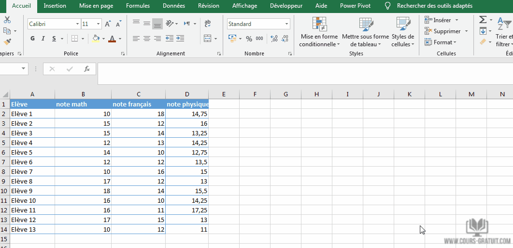Enable wrap text with the abc icon
Image resolution: width=513 pixels, height=248 pixels.
click(x=207, y=24)
